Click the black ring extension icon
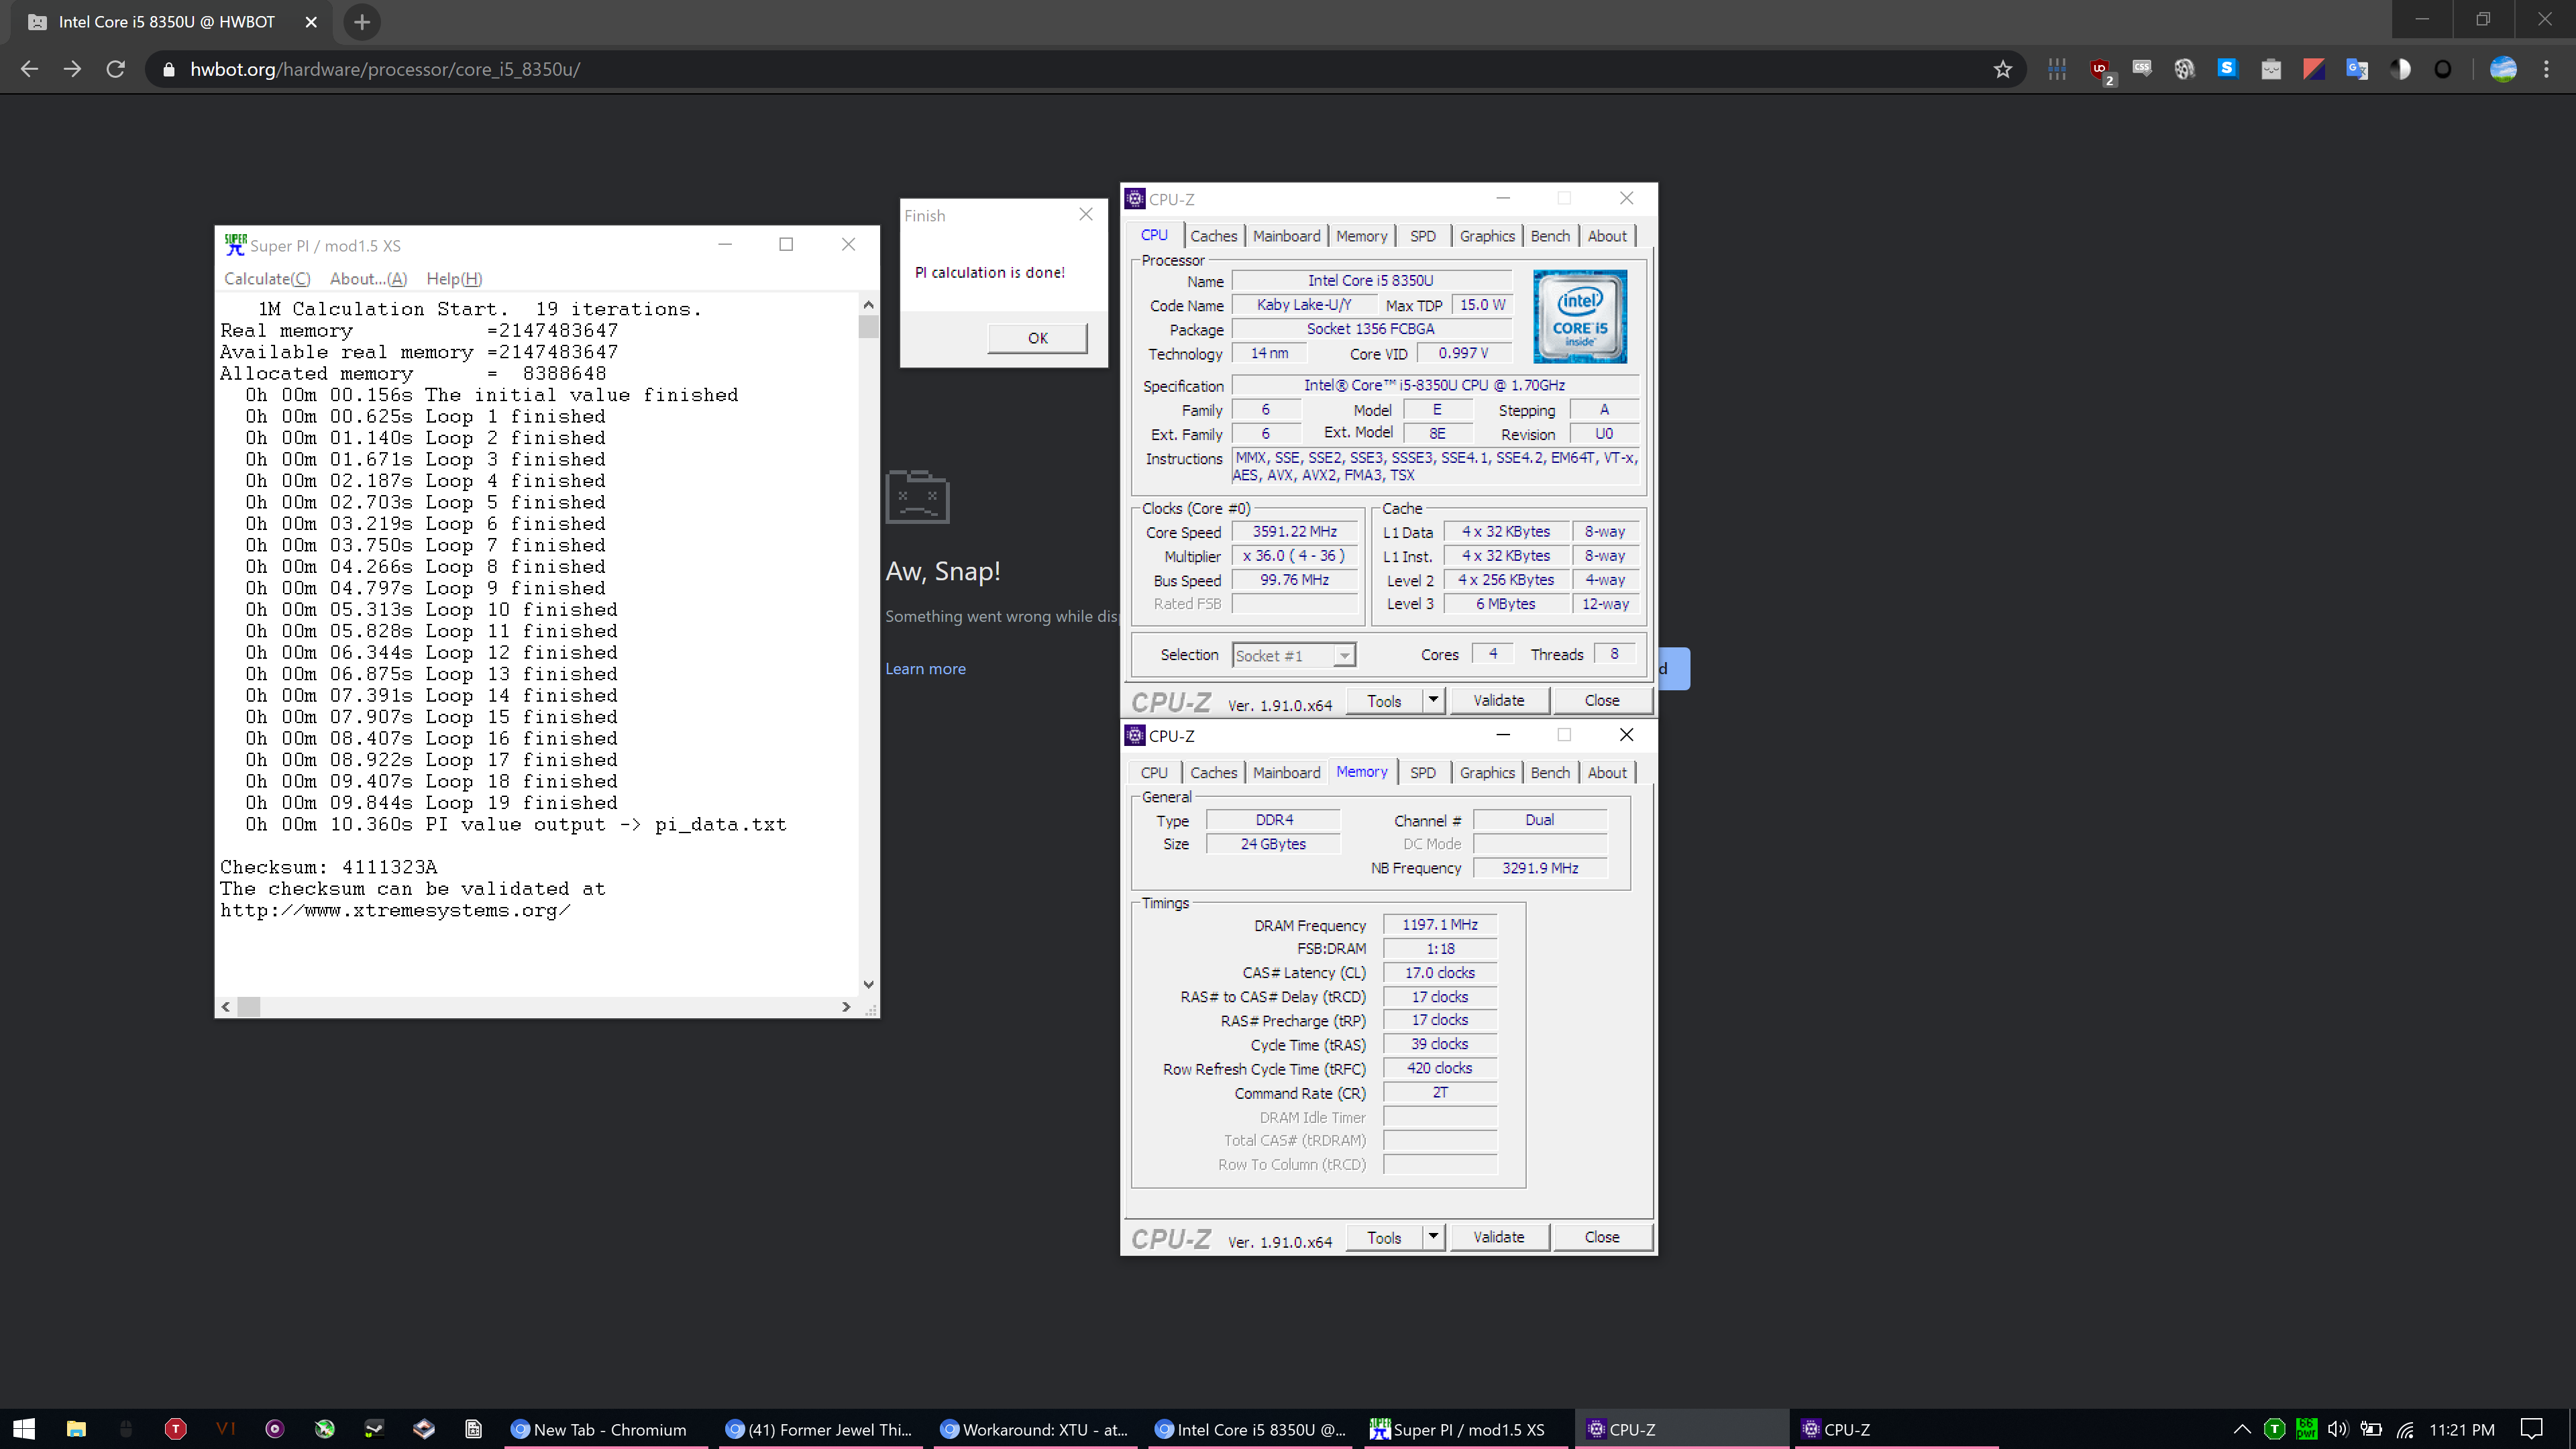Image resolution: width=2576 pixels, height=1449 pixels. click(2443, 69)
